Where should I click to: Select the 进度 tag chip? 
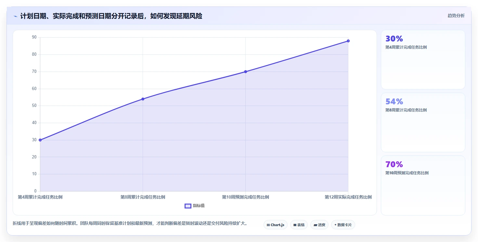click(x=319, y=225)
